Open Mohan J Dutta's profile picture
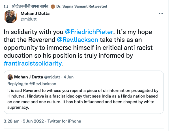Screen dimensions: 170x131 12,17
